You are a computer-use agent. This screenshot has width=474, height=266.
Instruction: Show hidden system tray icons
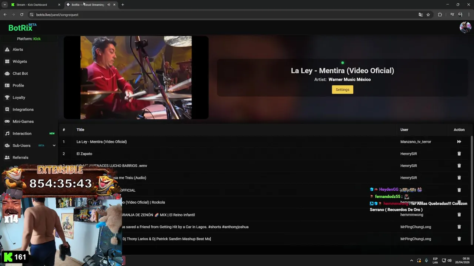[x=411, y=260]
